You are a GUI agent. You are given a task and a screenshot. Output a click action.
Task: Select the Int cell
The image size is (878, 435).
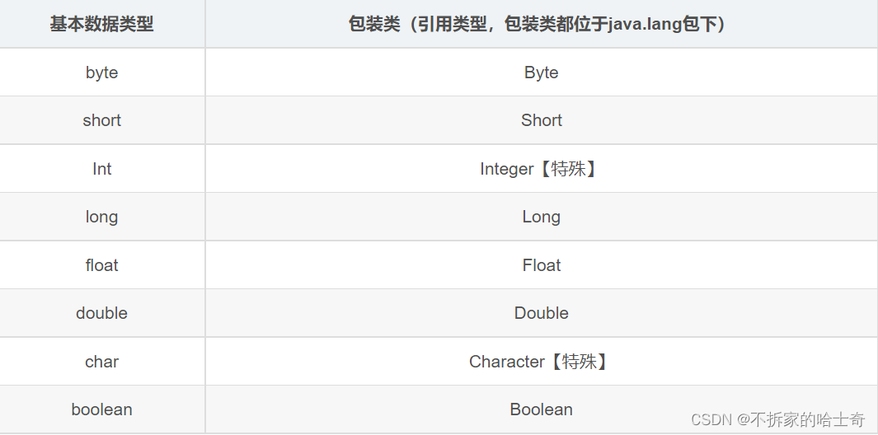101,169
